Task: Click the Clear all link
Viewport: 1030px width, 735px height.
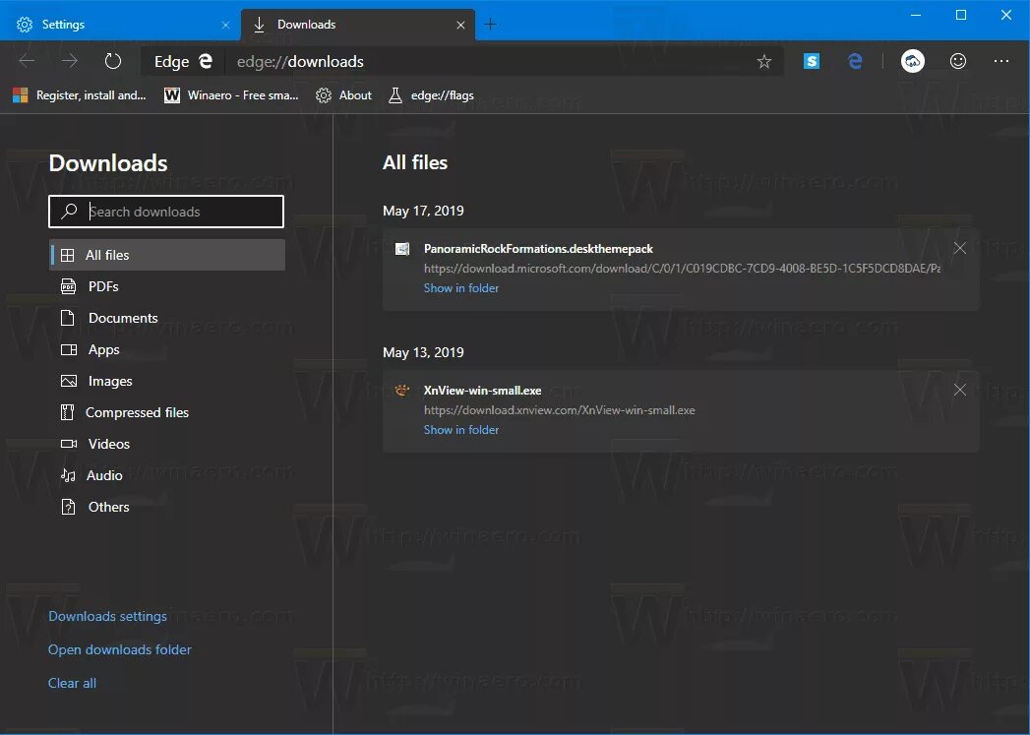Action: click(x=72, y=683)
